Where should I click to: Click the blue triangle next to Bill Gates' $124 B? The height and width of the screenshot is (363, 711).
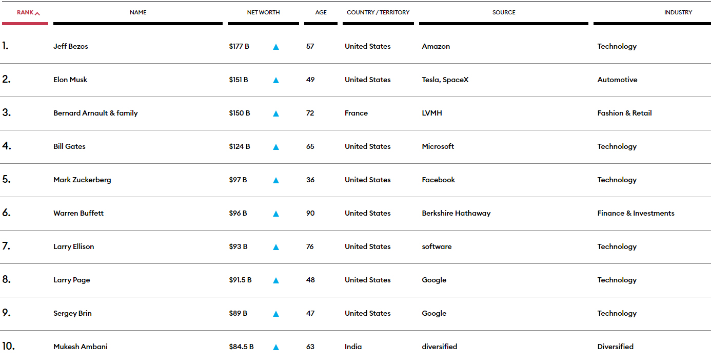pyautogui.click(x=276, y=147)
